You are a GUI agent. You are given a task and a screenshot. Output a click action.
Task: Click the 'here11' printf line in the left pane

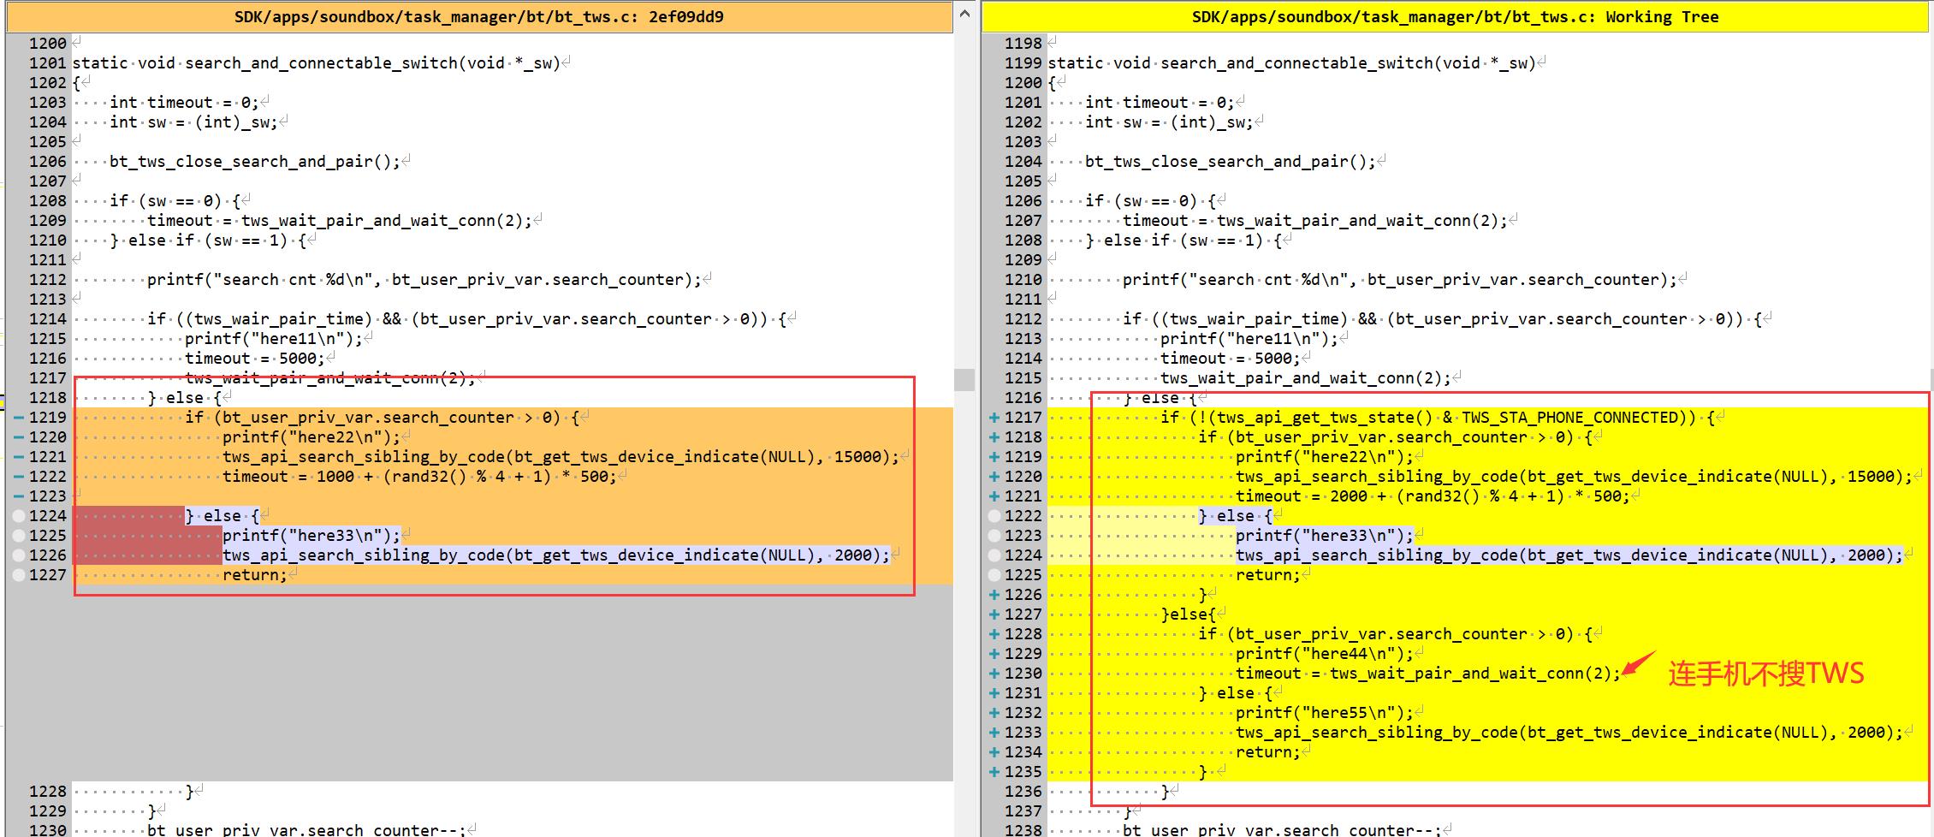[x=274, y=339]
